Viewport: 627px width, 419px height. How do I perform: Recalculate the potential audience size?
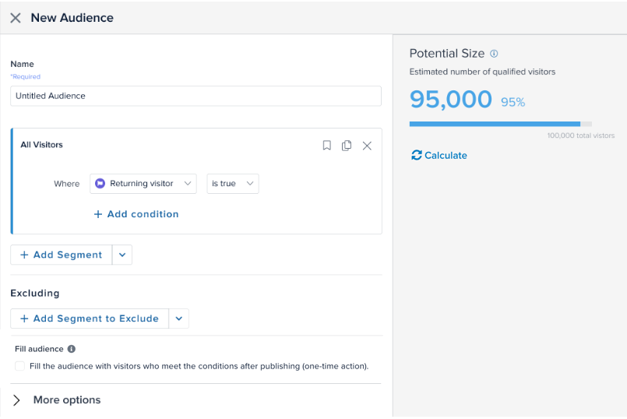(439, 155)
